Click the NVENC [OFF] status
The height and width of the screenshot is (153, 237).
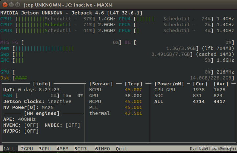pyautogui.click(x=32, y=125)
